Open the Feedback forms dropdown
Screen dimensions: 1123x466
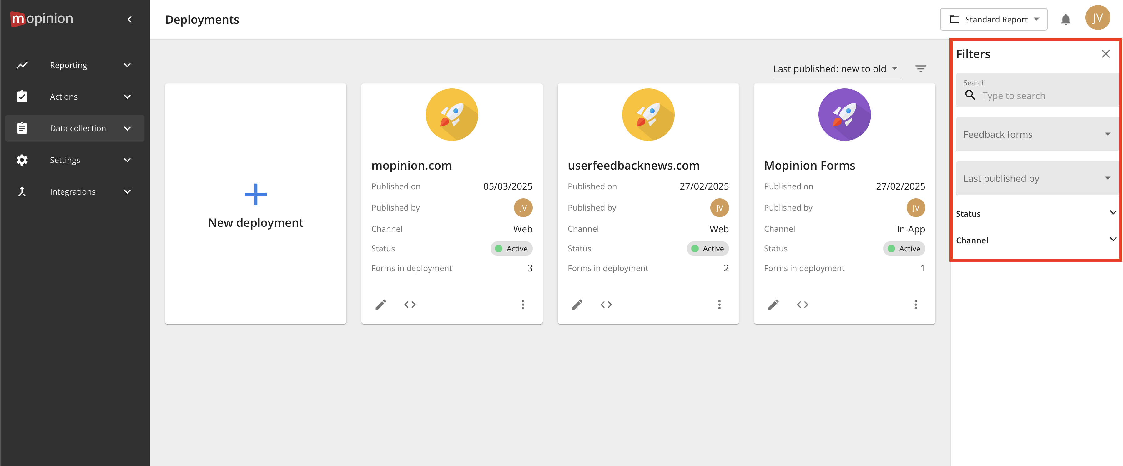click(x=1037, y=134)
